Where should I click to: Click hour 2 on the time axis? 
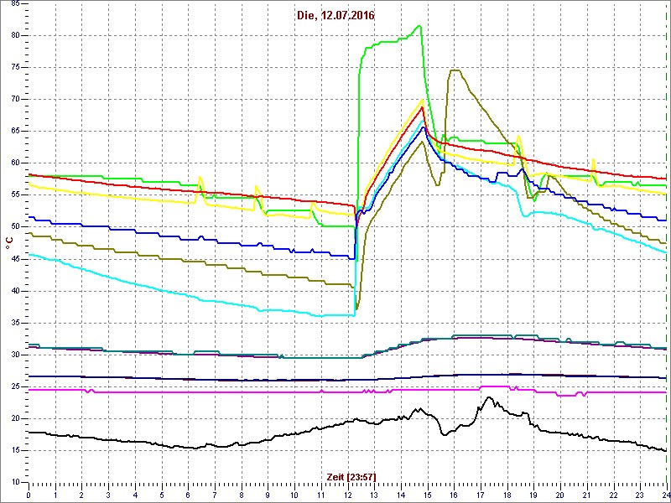(81, 495)
